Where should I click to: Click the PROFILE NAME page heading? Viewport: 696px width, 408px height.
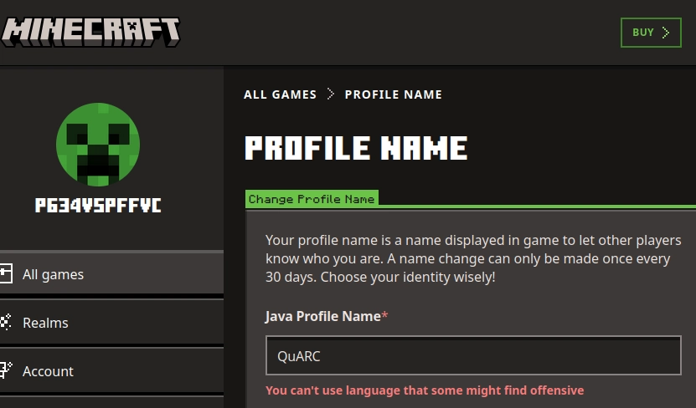tap(356, 147)
